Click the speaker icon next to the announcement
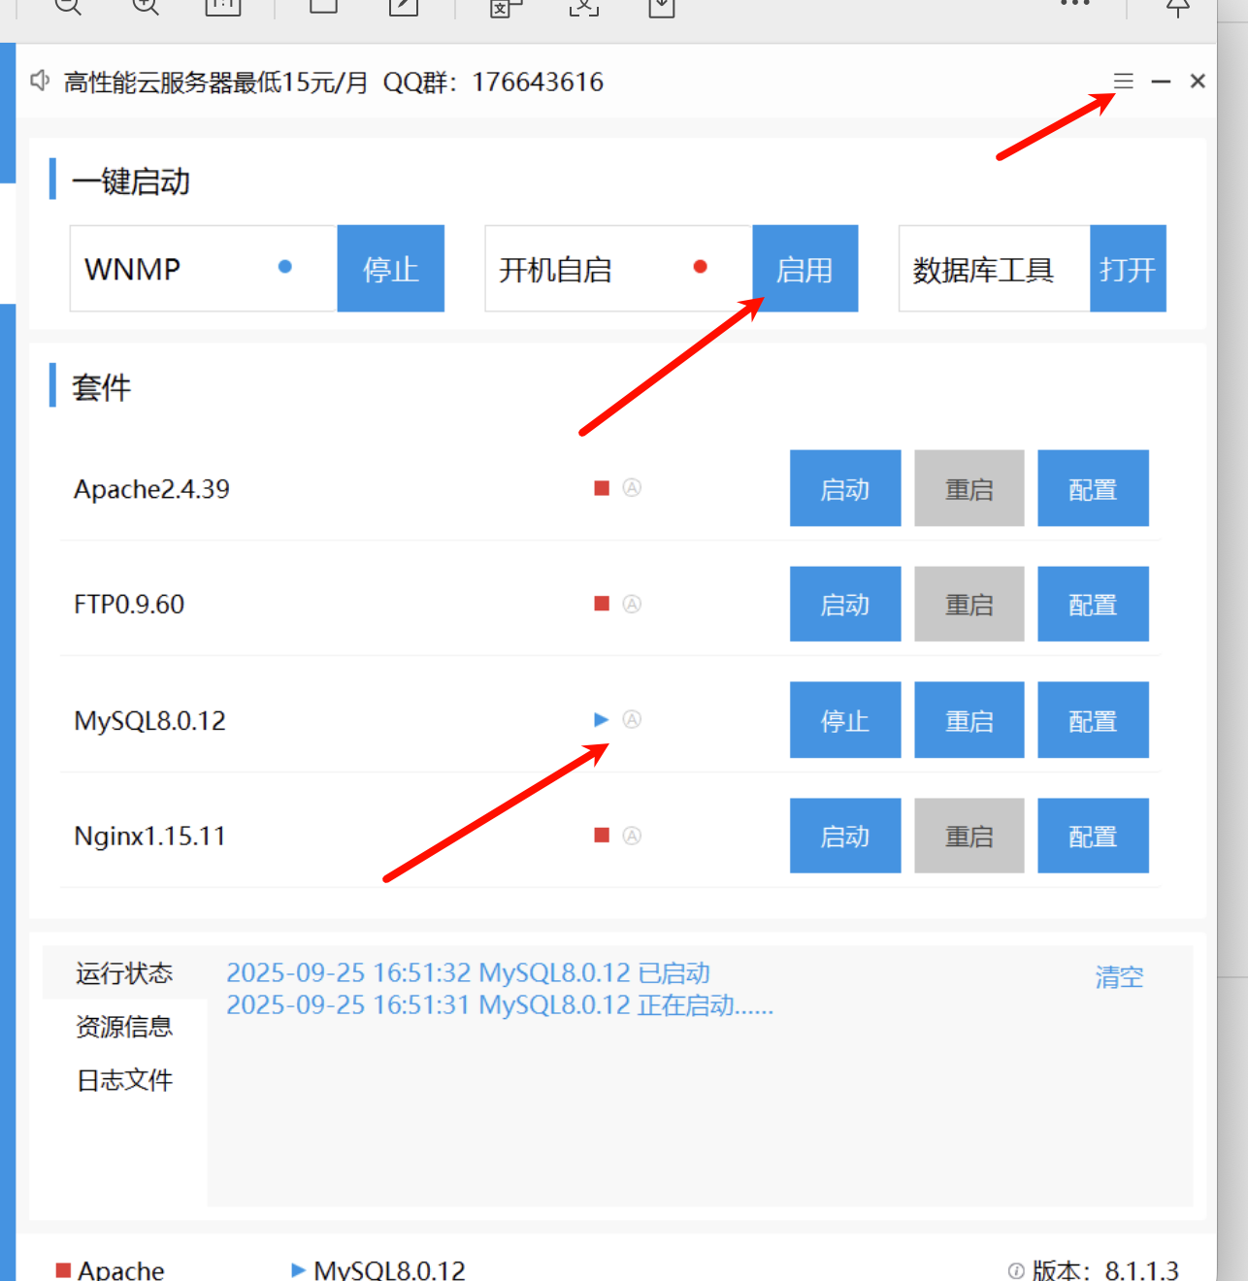The image size is (1248, 1281). [38, 82]
